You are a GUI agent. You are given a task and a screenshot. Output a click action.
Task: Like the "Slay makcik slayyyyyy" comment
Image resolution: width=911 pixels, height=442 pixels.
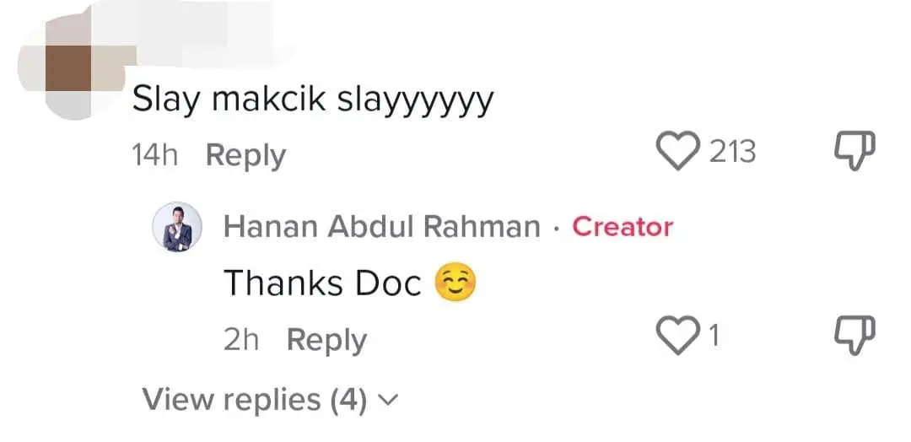click(680, 153)
